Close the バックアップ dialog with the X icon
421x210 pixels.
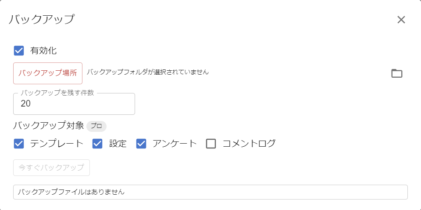pyautogui.click(x=401, y=20)
